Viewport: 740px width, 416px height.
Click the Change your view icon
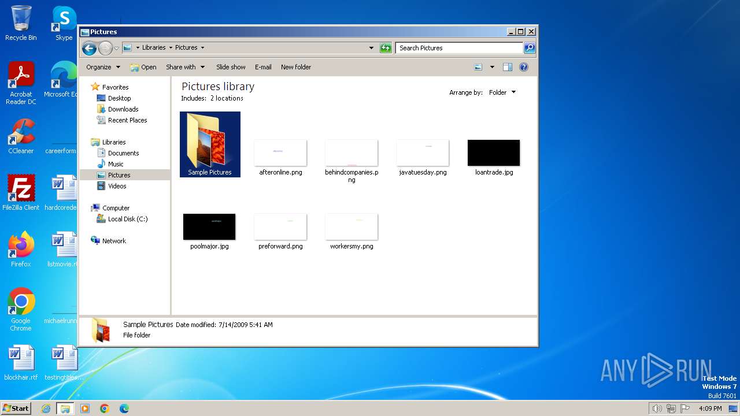(478, 67)
